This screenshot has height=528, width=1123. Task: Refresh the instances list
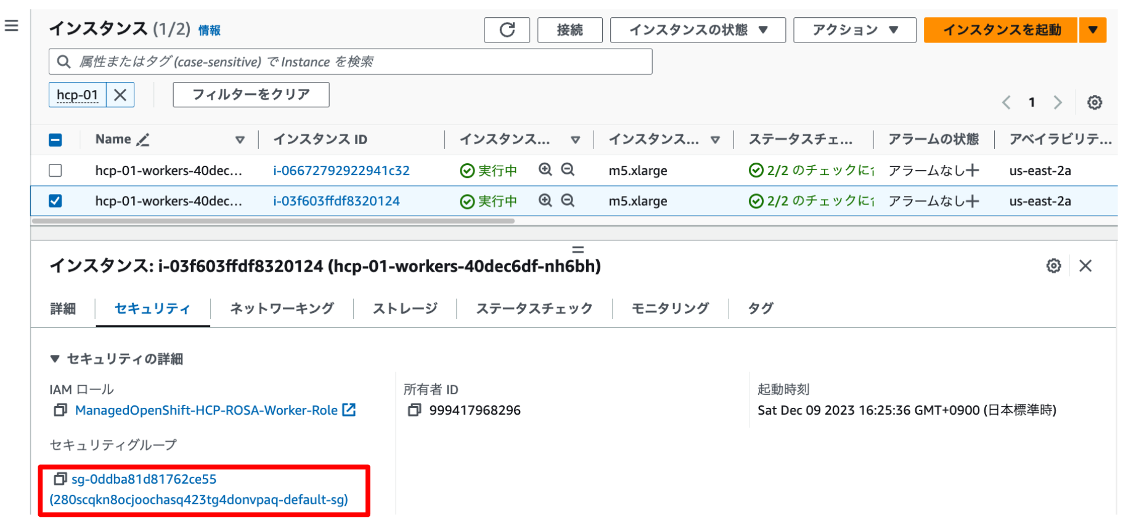pos(507,30)
